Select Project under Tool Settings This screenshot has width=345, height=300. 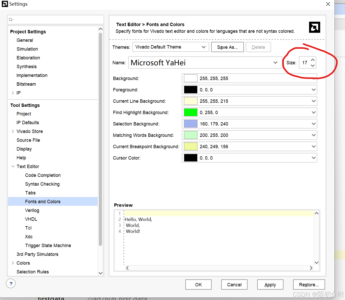point(24,114)
